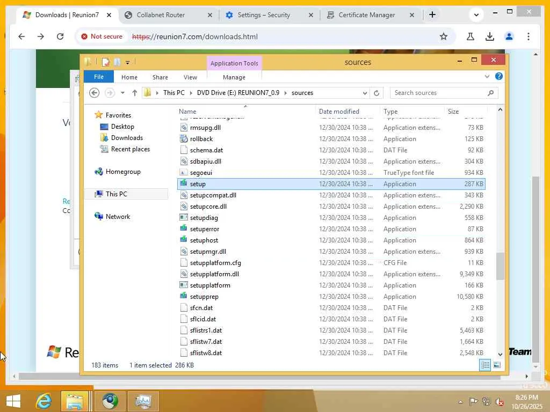Select Network in navigation pane
The image size is (550, 412).
pyautogui.click(x=118, y=217)
